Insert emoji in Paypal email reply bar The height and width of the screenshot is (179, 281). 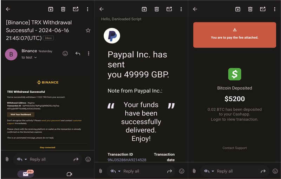pyautogui.click(x=182, y=171)
